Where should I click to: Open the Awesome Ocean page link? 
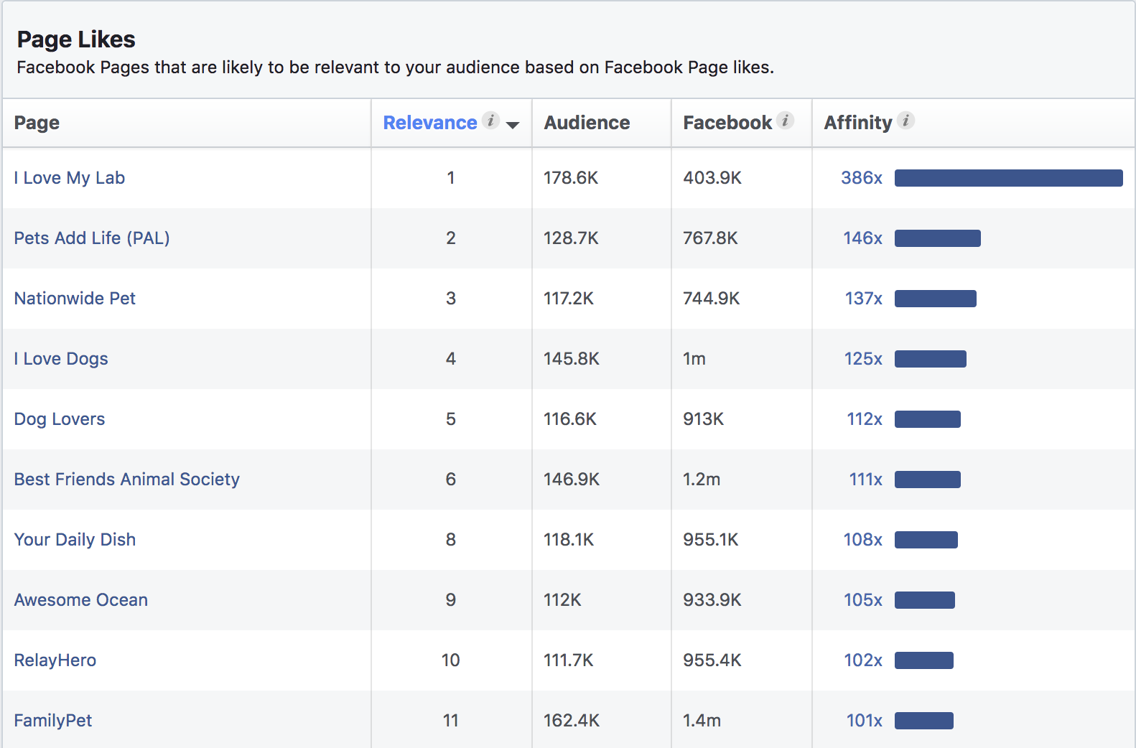pyautogui.click(x=81, y=600)
